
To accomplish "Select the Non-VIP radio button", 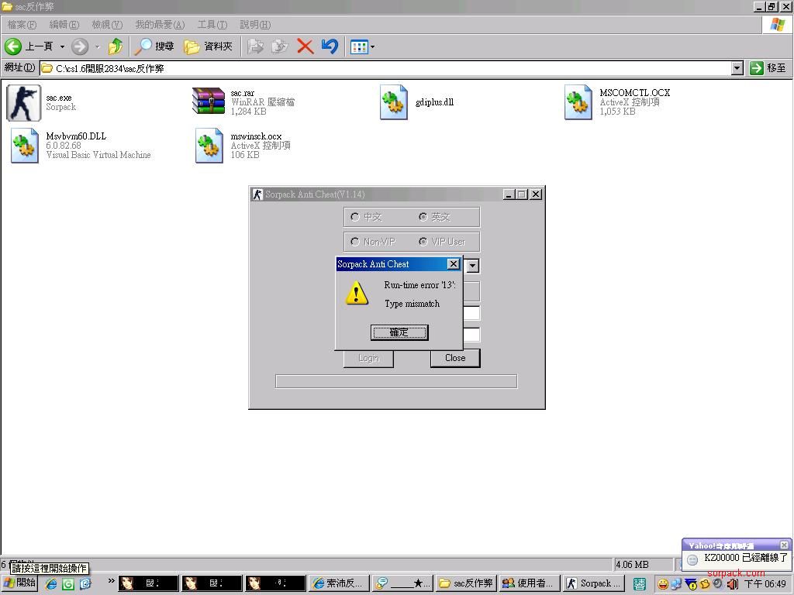I will 355,242.
